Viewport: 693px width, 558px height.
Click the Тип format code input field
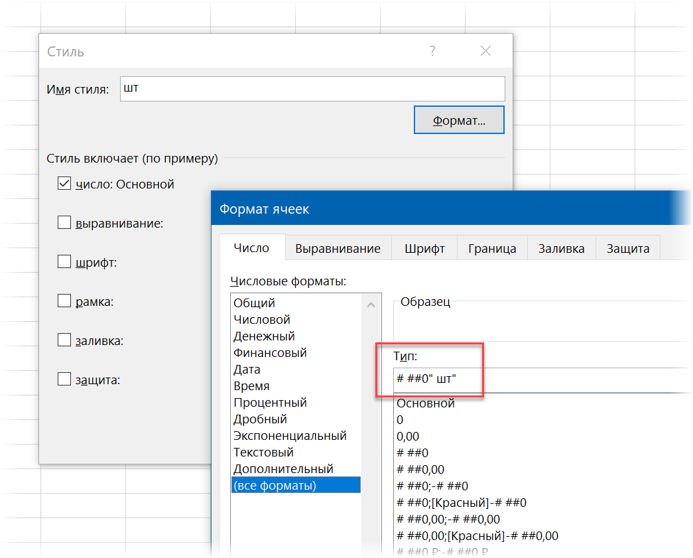542,380
